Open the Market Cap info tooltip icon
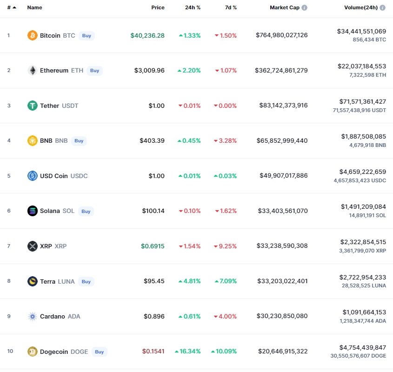Screen dimensions: 393x372 point(305,8)
